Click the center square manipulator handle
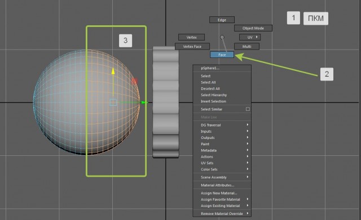The width and height of the screenshot is (361, 220). 113,102
